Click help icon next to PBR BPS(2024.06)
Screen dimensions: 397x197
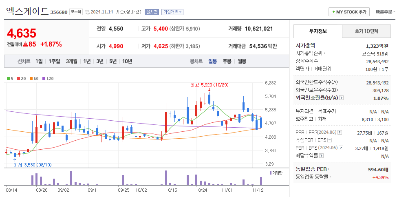coord(341,148)
